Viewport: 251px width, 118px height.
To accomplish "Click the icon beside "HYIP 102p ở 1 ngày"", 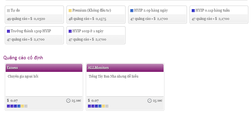I will pos(70,31).
